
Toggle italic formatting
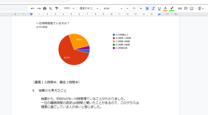153,9
